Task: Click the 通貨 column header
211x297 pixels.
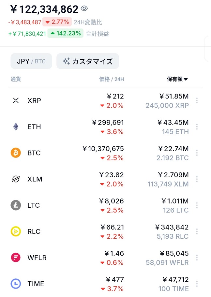Action: click(x=16, y=79)
